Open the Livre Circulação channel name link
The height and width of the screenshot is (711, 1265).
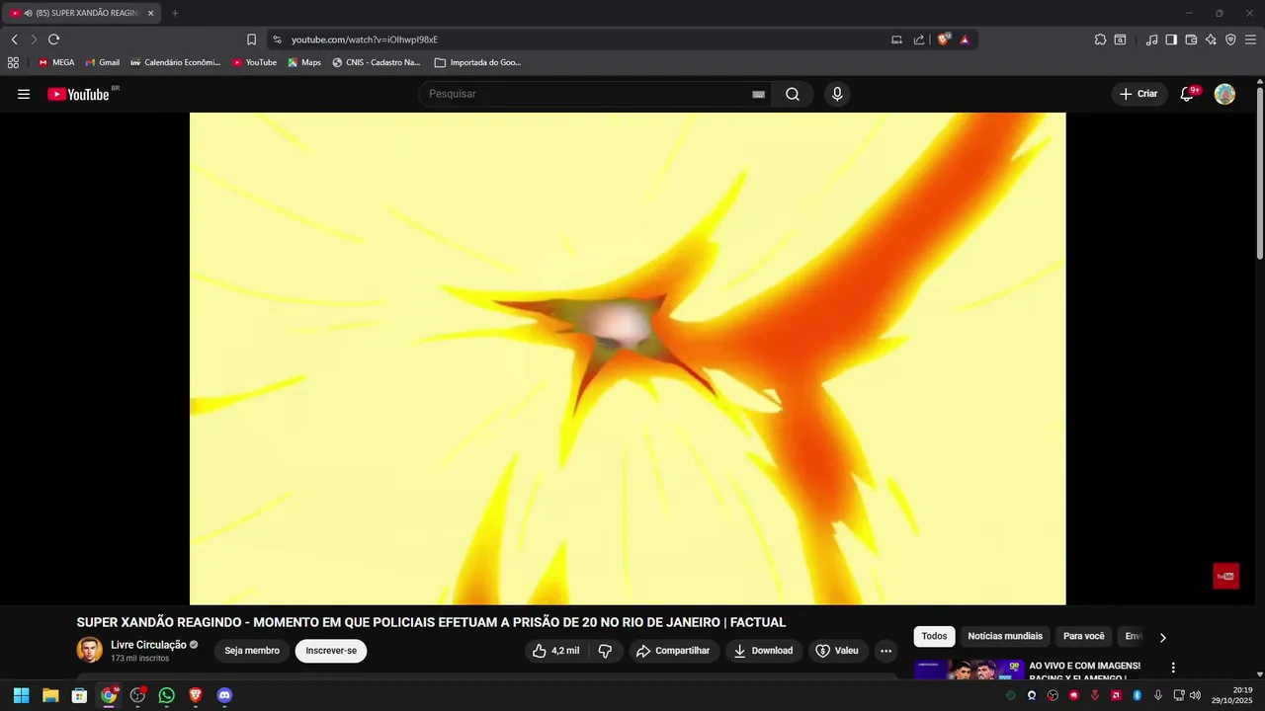click(148, 645)
